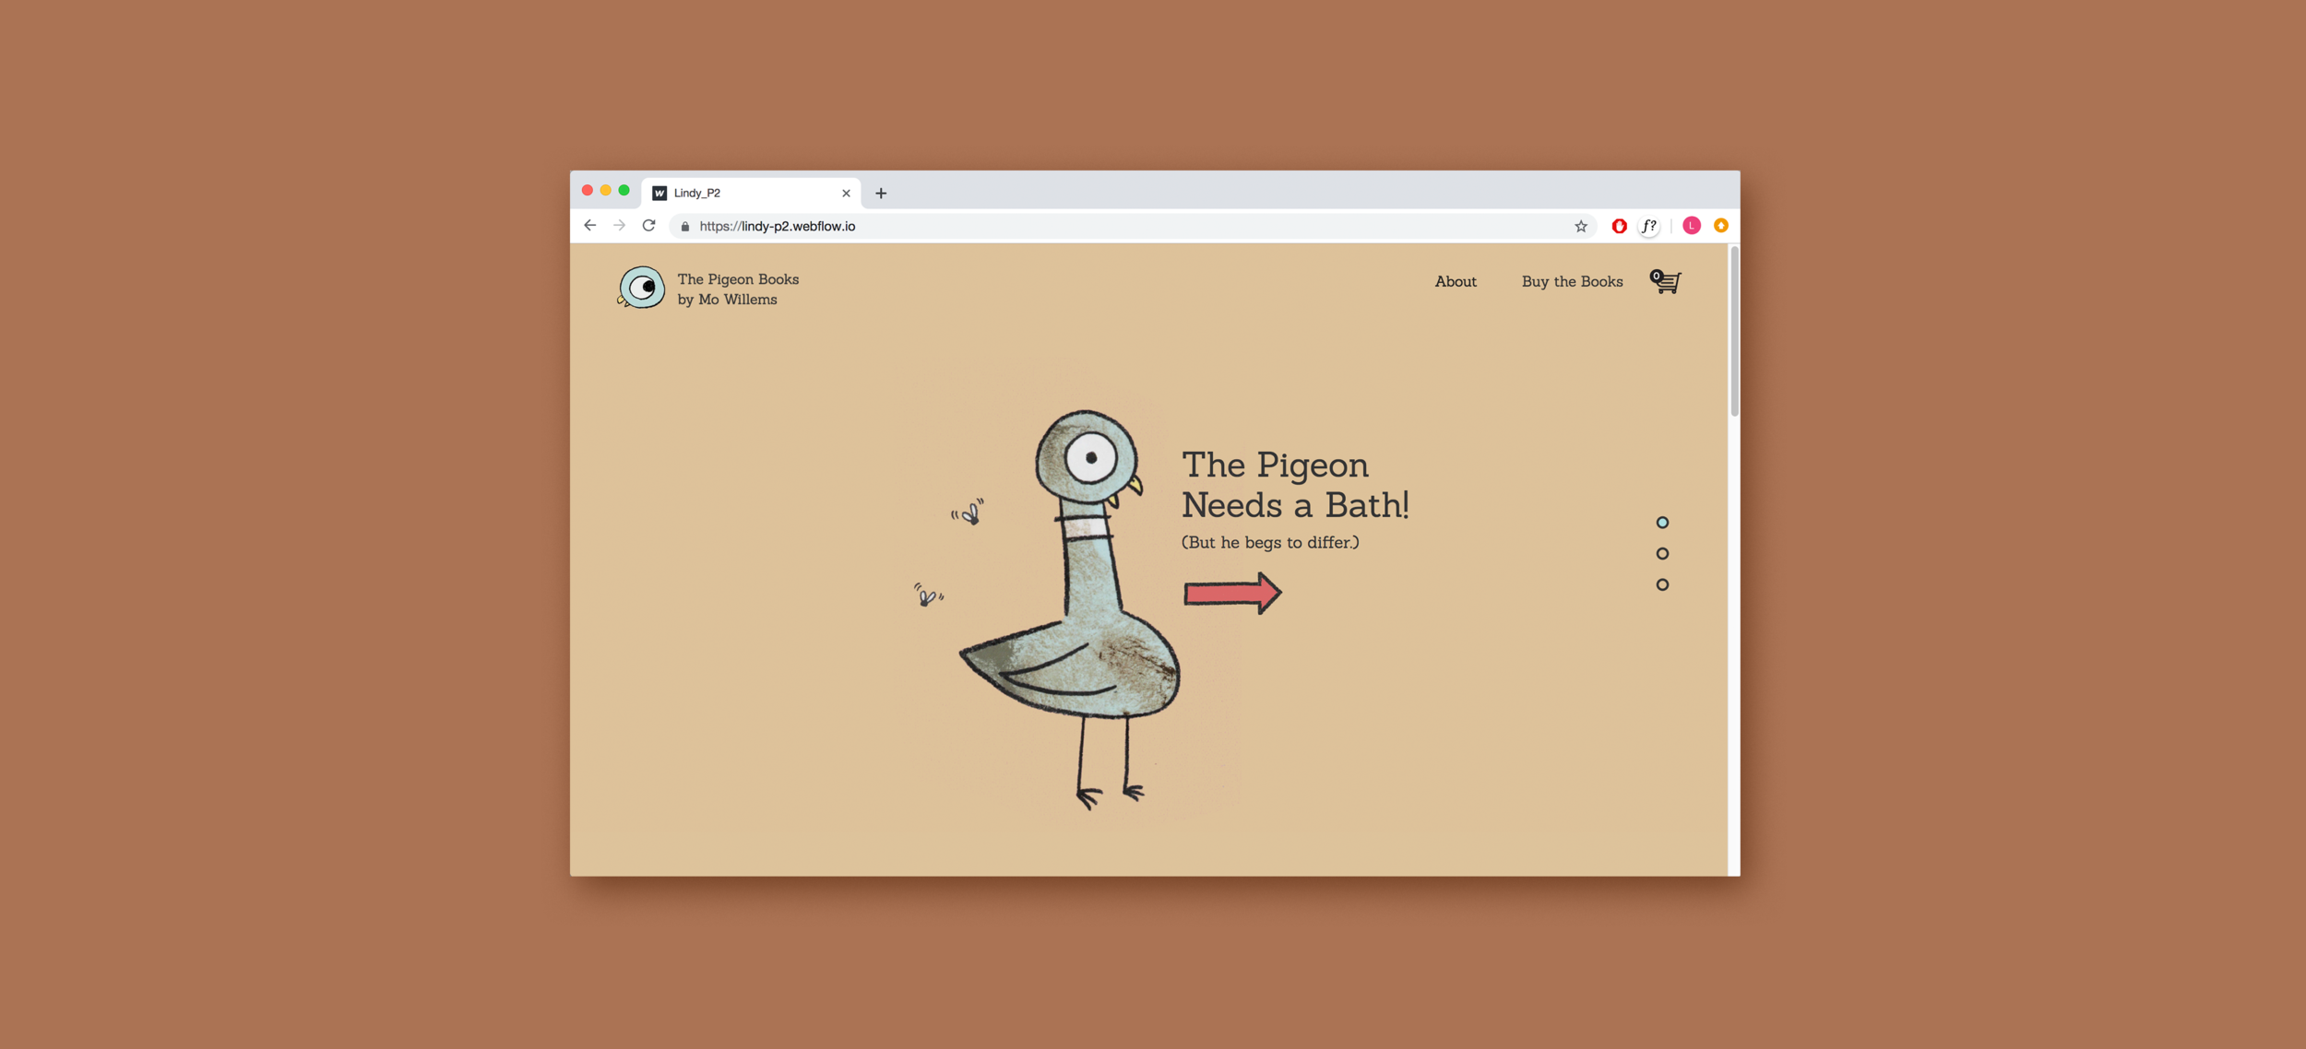Select the second slide navigation dot
The image size is (2306, 1049).
point(1662,554)
